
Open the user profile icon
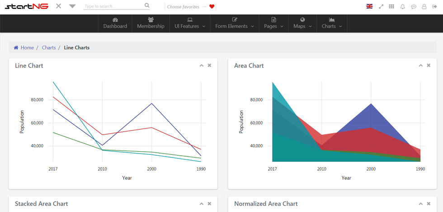(424, 6)
